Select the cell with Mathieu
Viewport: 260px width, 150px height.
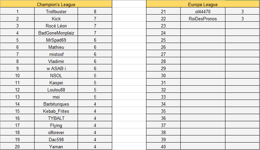coord(56,47)
